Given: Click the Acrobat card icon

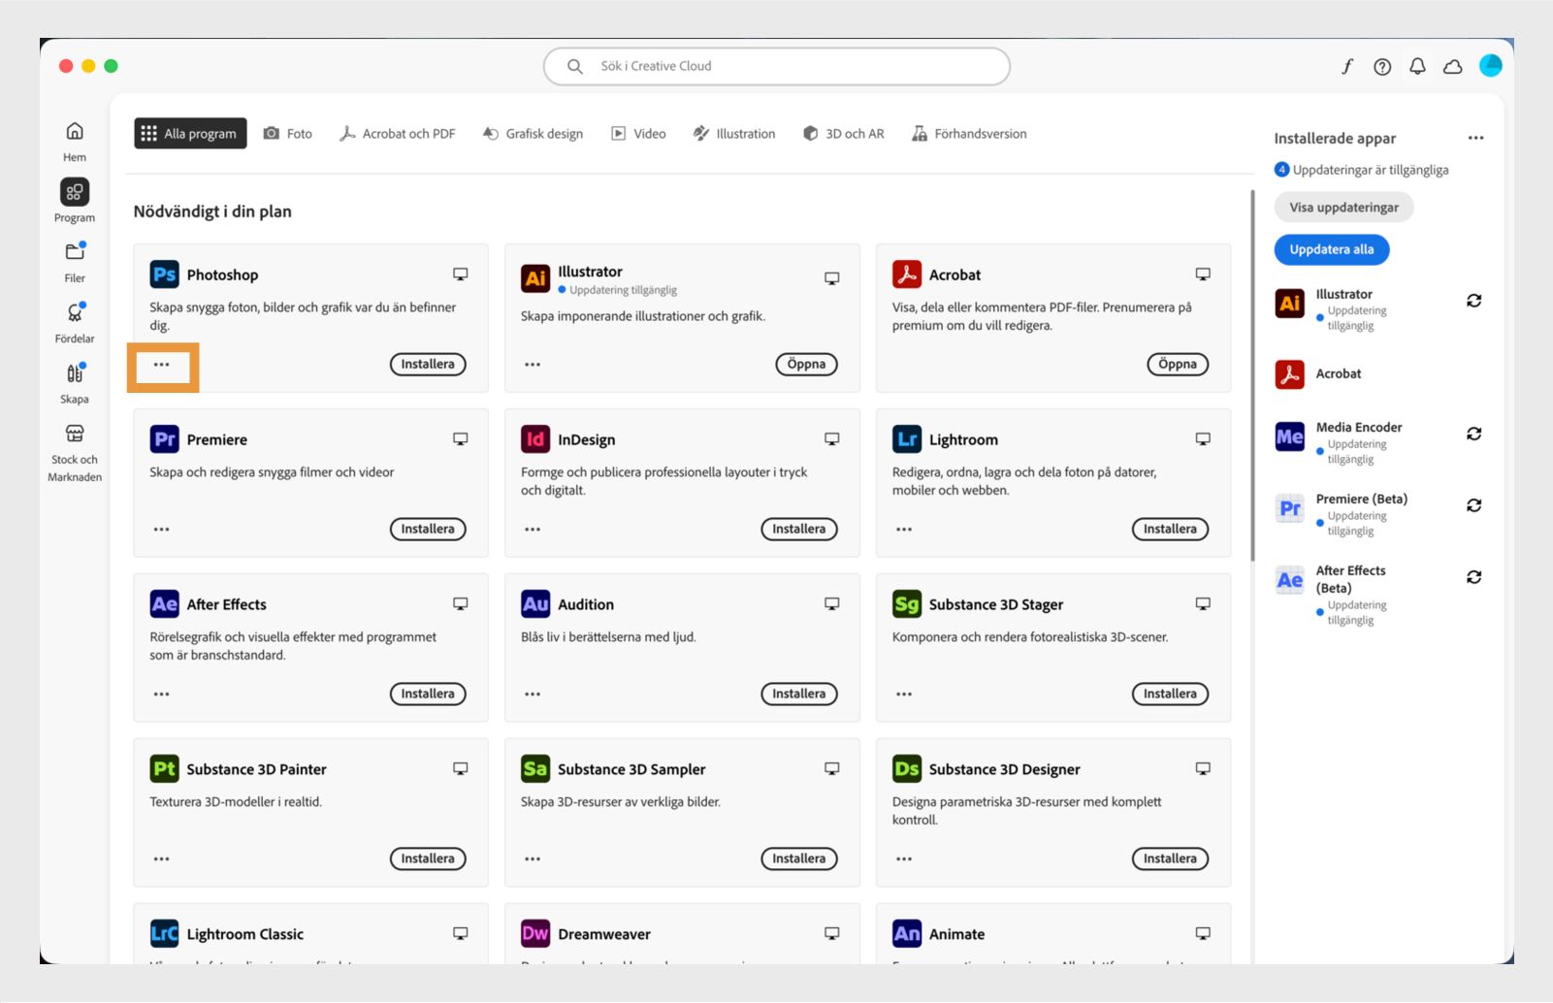Looking at the screenshot, I should pos(907,275).
